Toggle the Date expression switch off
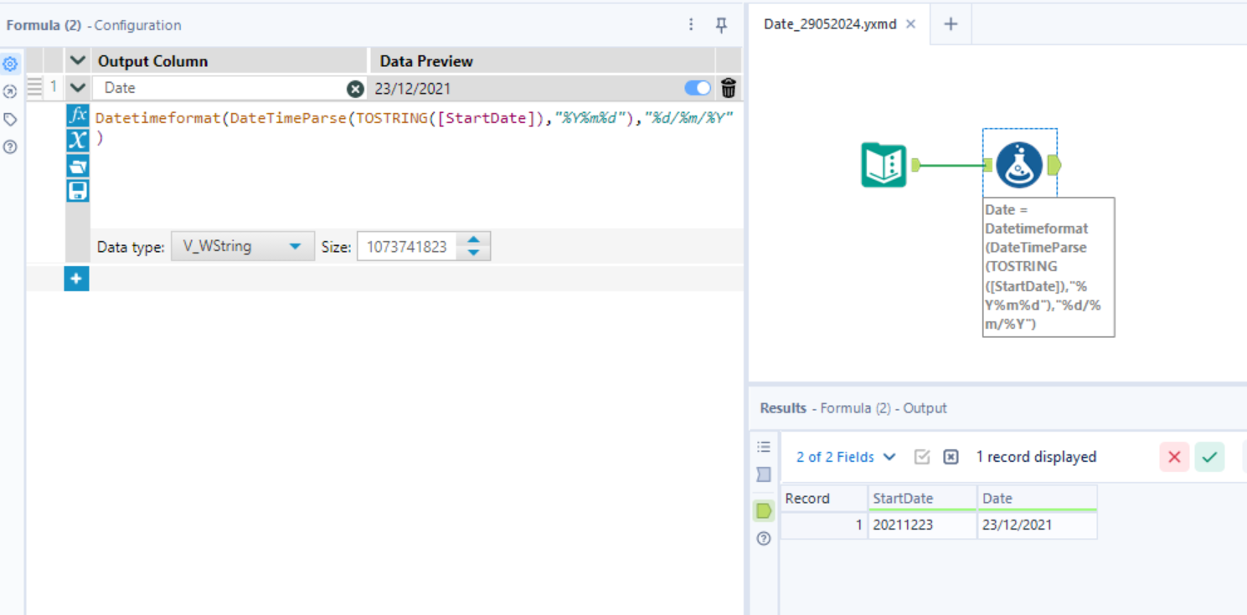The width and height of the screenshot is (1247, 615). click(698, 88)
